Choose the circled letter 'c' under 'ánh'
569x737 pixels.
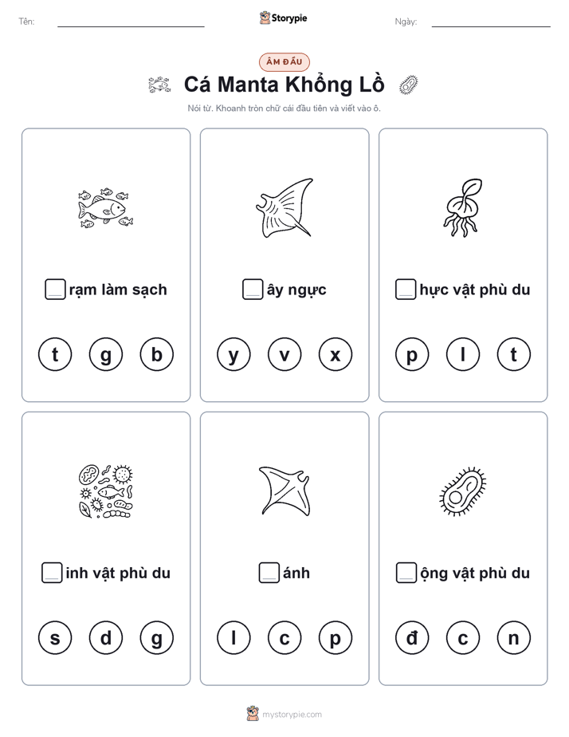284,638
